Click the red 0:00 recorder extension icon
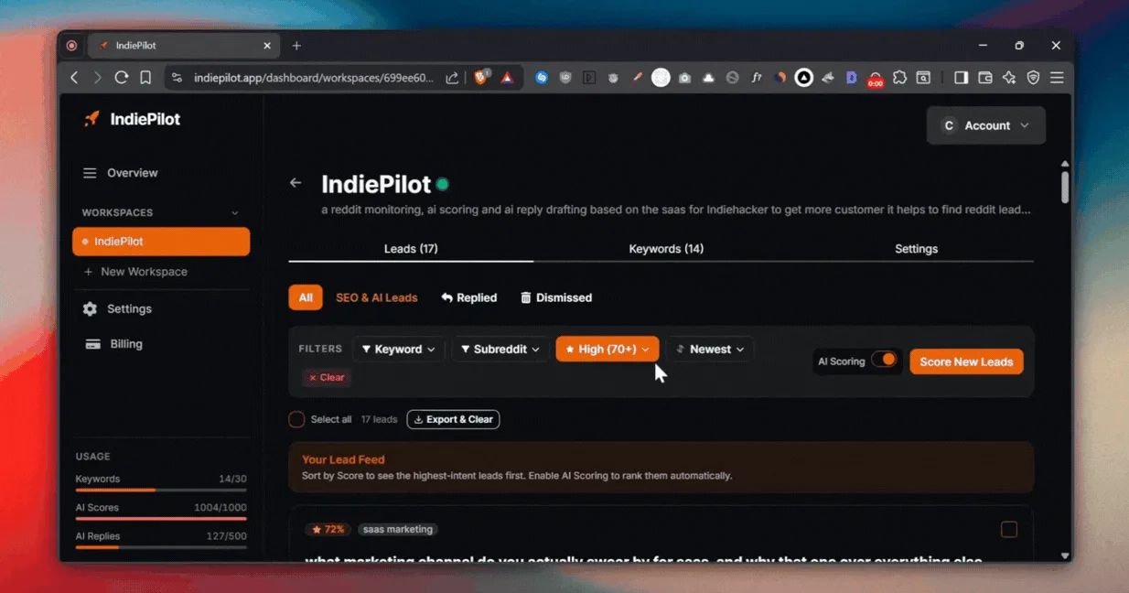The height and width of the screenshot is (593, 1129). point(876,79)
